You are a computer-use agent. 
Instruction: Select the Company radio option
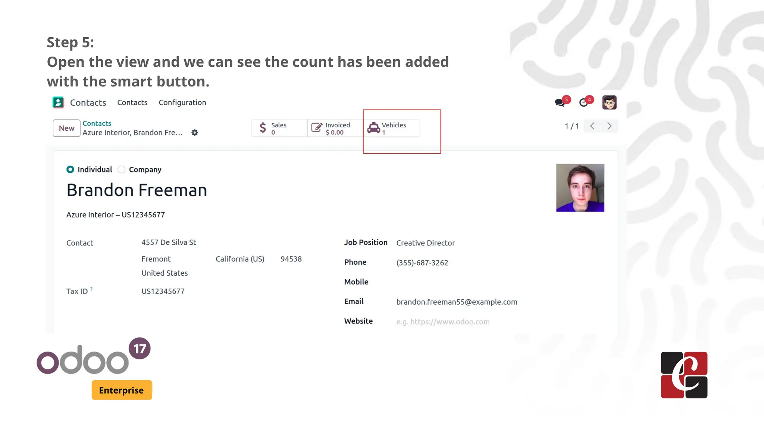click(x=121, y=169)
